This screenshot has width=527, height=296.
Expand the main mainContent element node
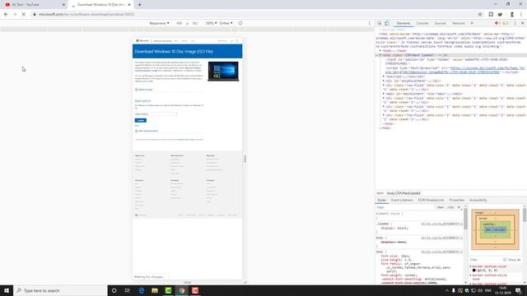(384, 94)
